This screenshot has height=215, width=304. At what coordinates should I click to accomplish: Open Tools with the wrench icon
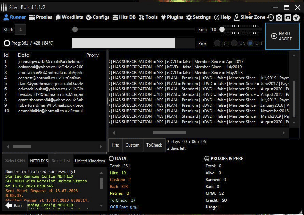tap(142, 17)
